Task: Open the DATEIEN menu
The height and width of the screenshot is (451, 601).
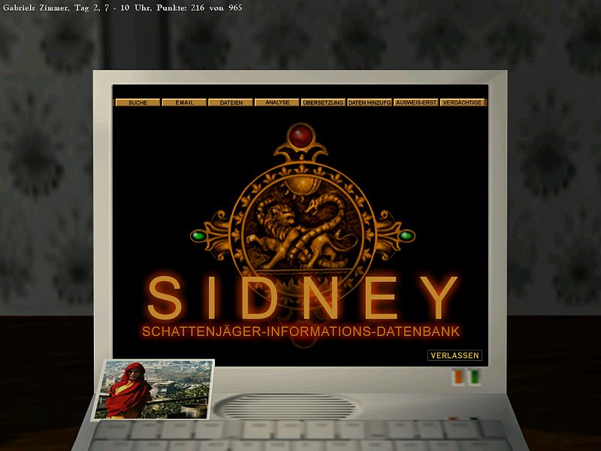Action: [x=231, y=102]
